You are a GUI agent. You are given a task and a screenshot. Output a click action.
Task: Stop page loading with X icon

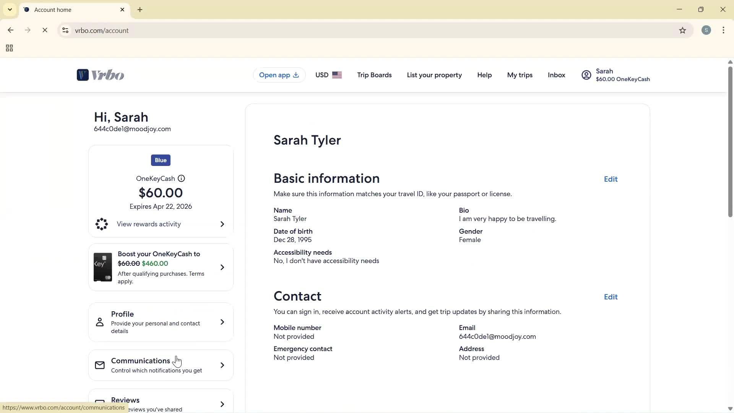[x=45, y=31]
